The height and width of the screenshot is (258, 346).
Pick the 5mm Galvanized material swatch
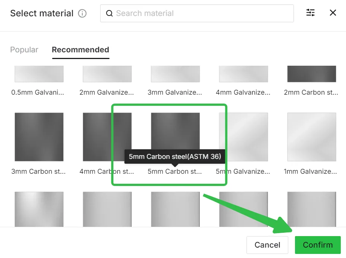click(x=244, y=137)
